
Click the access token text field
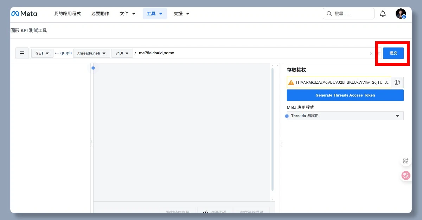click(339, 82)
